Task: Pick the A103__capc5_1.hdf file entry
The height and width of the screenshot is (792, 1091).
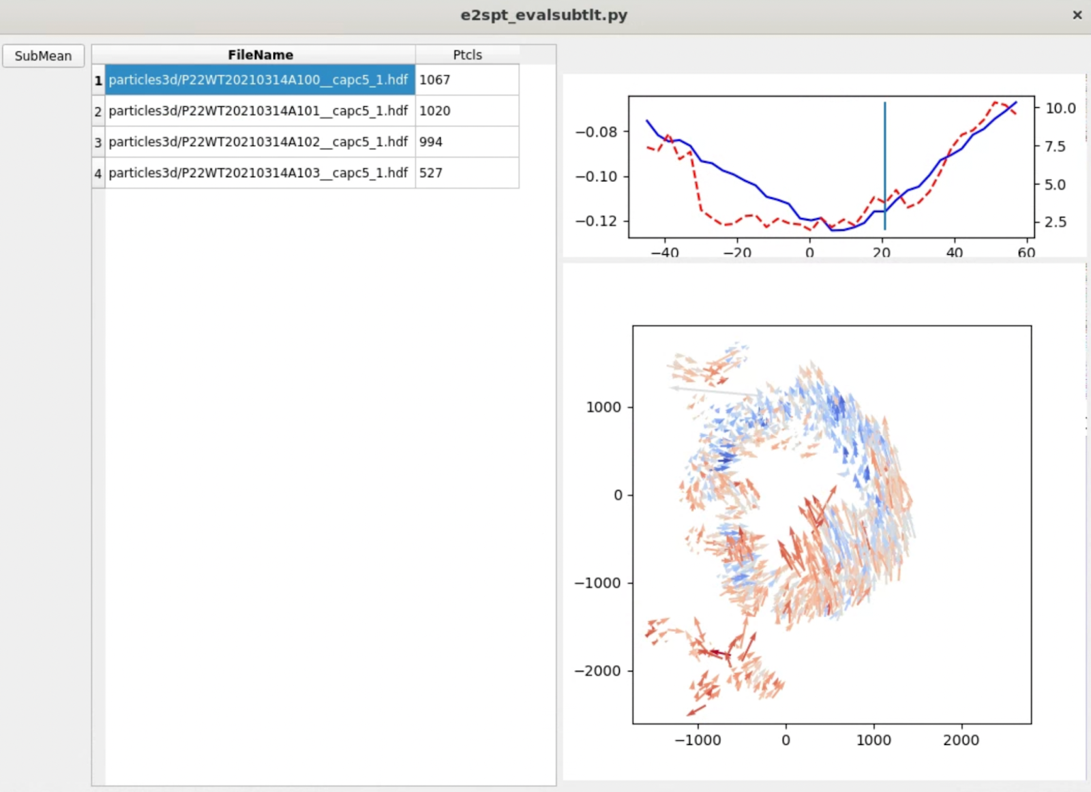Action: coord(258,173)
